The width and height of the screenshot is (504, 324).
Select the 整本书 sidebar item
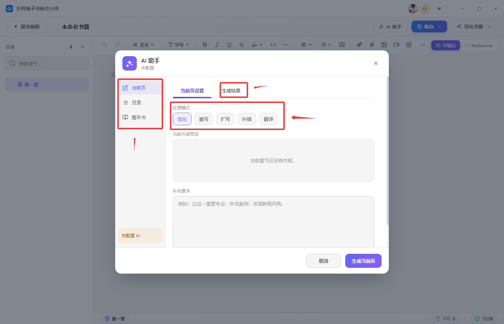(140, 117)
